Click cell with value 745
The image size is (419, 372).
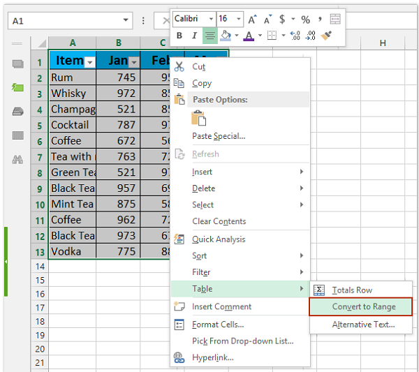118,77
